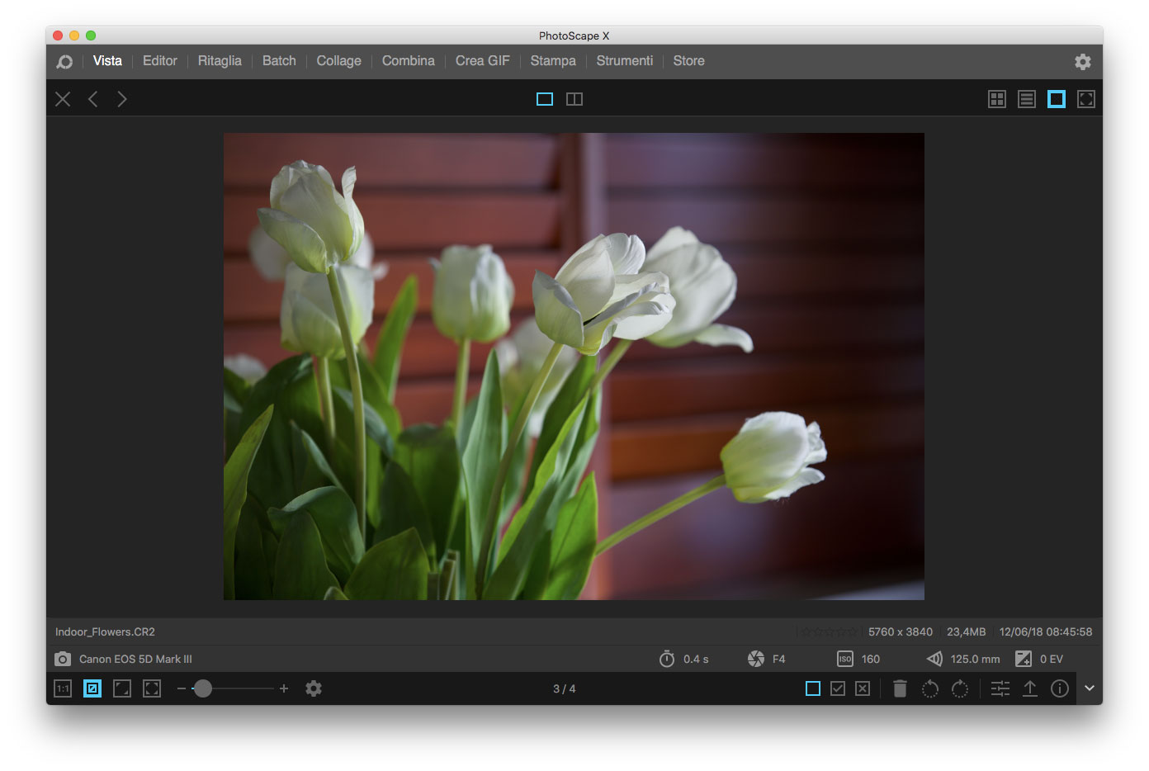Image resolution: width=1149 pixels, height=771 pixels.
Task: Click the tulip photo preview
Action: click(x=574, y=367)
